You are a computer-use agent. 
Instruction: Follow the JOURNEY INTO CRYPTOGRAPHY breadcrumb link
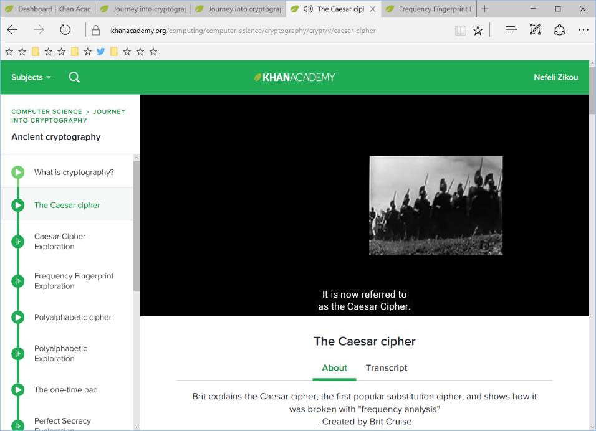point(69,116)
